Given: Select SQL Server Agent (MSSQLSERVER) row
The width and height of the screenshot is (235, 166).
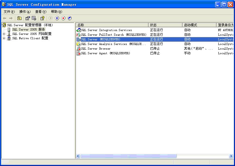Looking at the screenshot, I should pyautogui.click(x=155, y=53).
